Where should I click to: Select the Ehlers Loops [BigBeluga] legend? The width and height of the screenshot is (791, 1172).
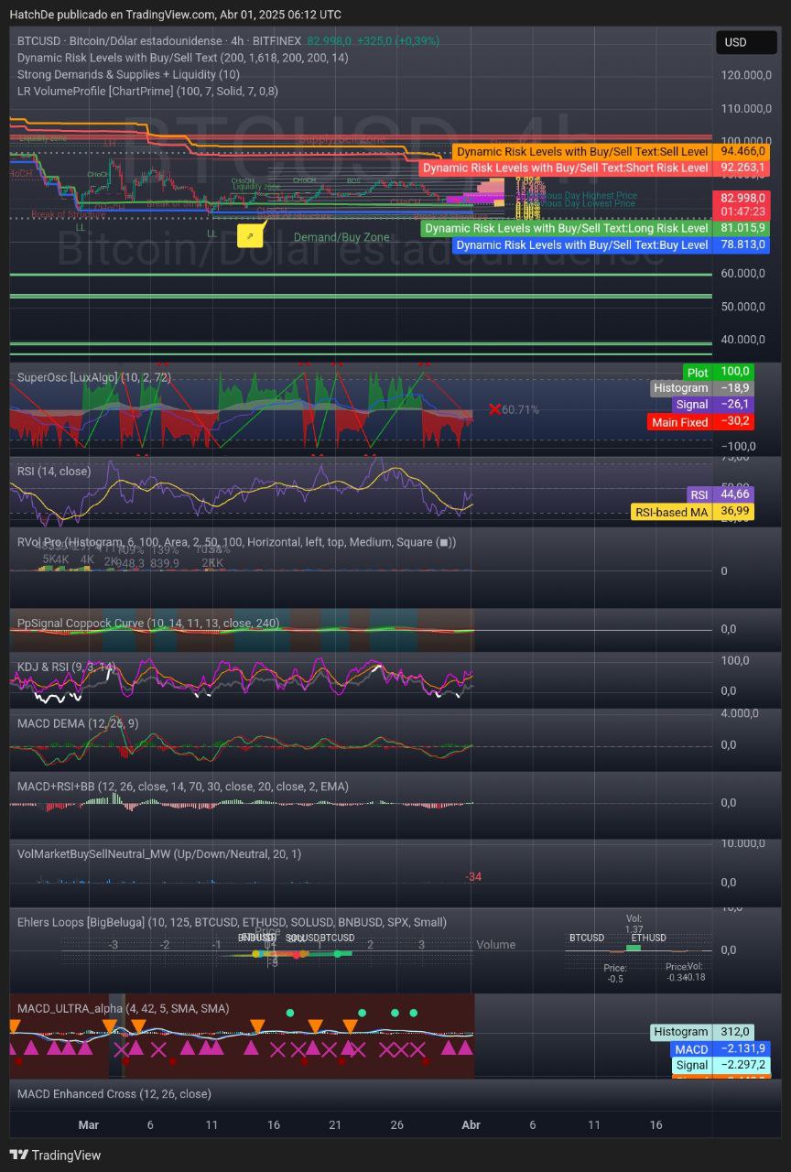click(x=232, y=922)
